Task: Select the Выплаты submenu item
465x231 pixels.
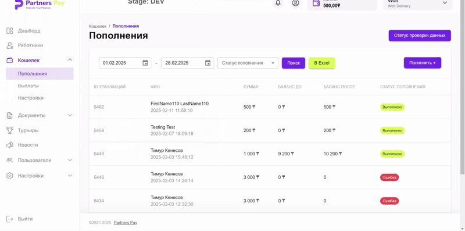Action: (28, 86)
